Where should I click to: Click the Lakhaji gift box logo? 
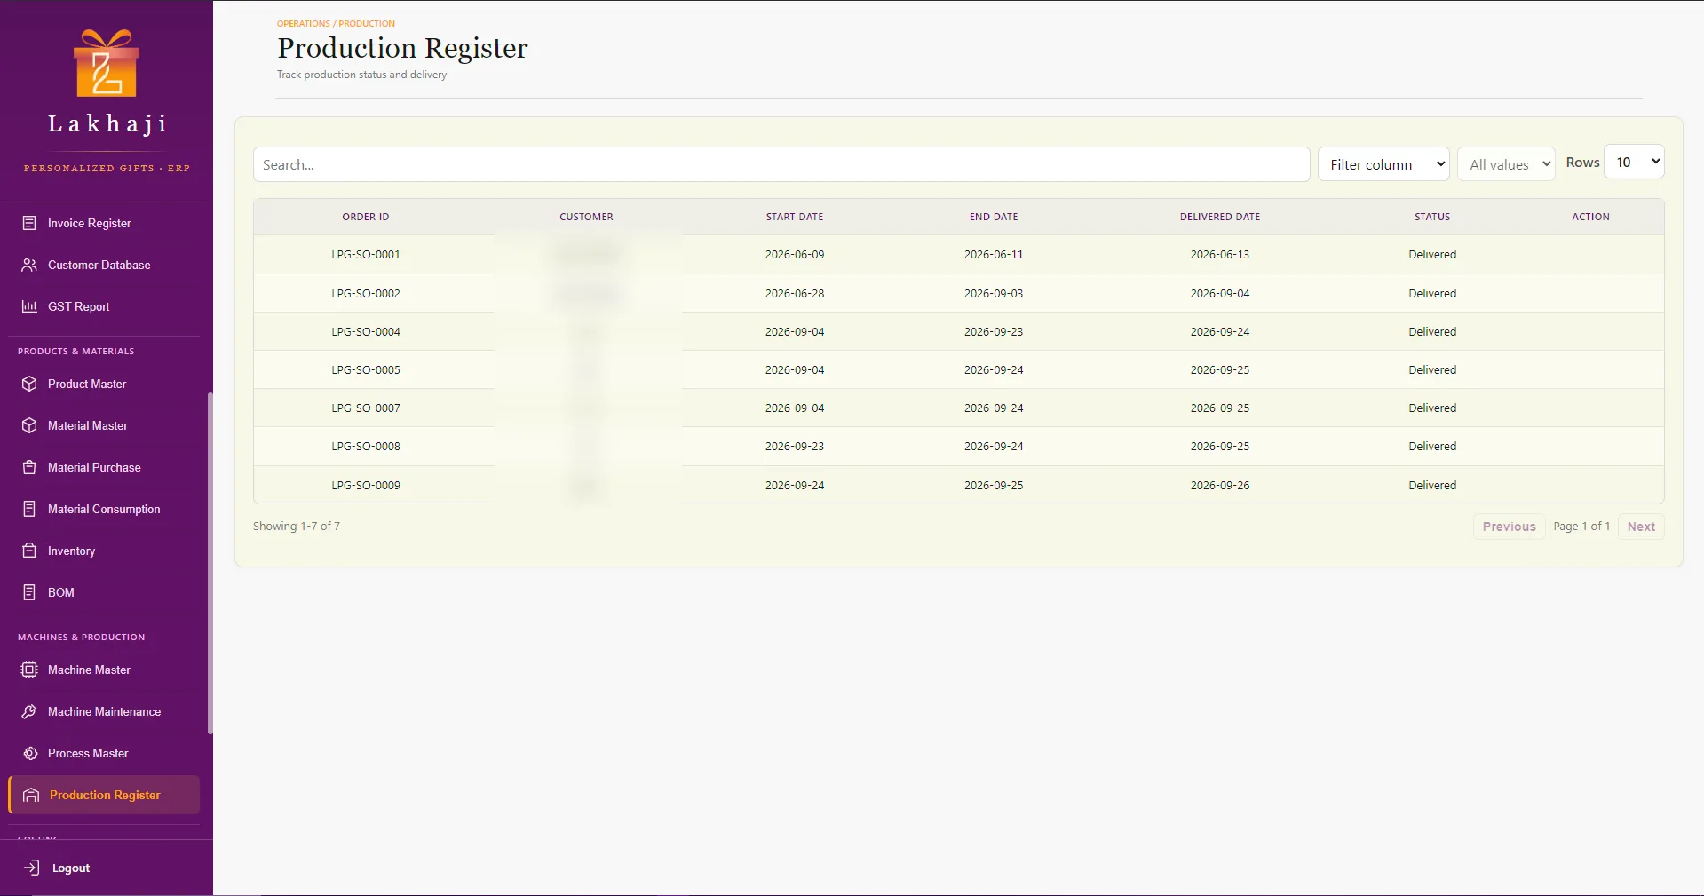click(x=107, y=63)
